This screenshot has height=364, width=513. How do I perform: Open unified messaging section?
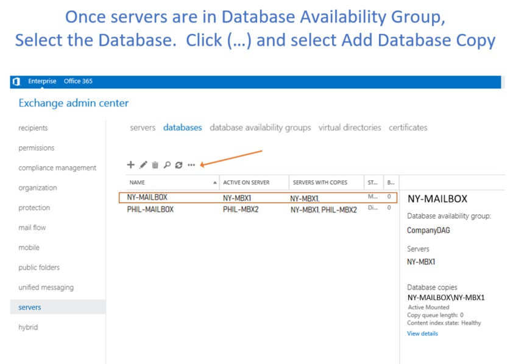click(46, 287)
